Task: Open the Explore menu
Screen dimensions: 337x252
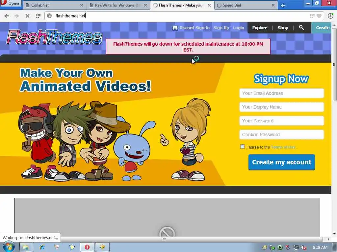Action: pos(260,28)
